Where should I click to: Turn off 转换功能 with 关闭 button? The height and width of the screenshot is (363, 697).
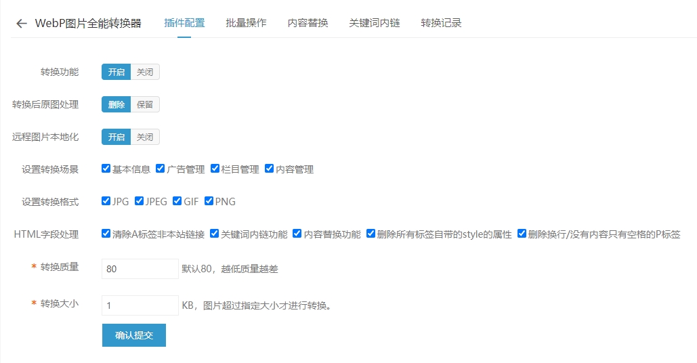pos(145,72)
